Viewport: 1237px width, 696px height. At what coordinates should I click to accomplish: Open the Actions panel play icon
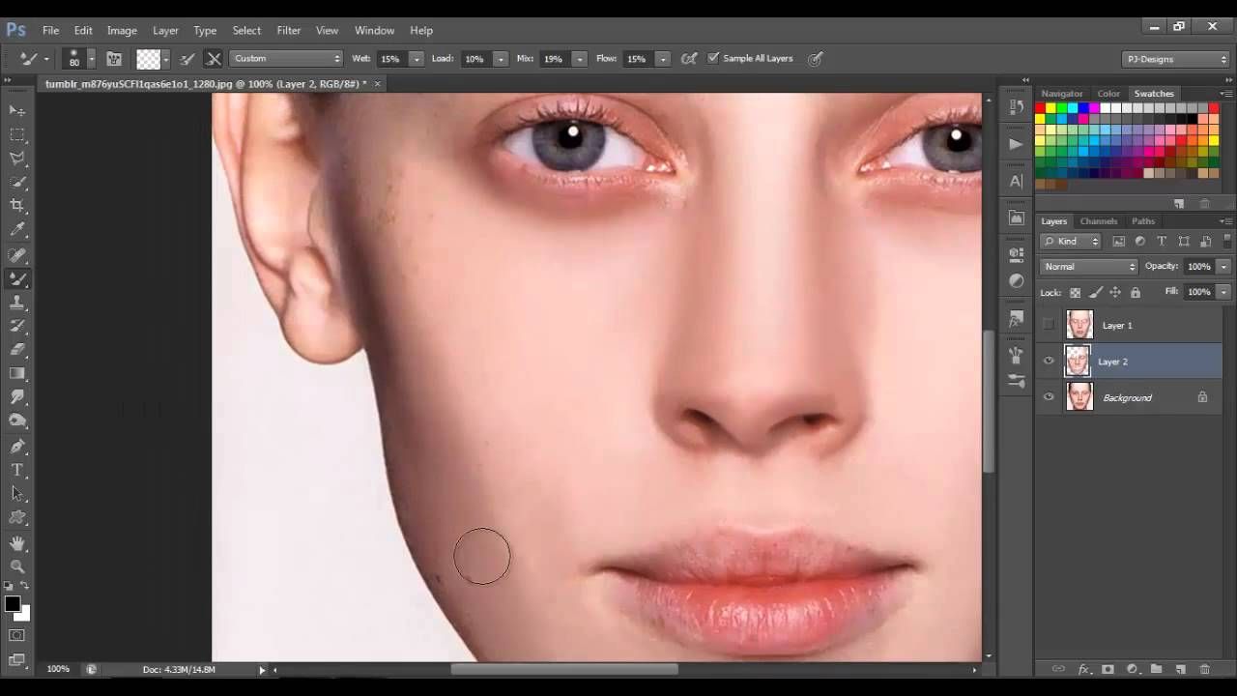click(1016, 144)
